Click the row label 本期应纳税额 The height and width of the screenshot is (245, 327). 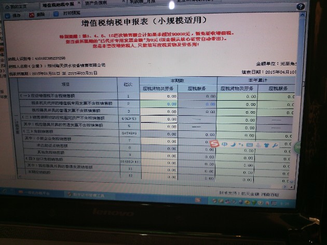point(39,172)
